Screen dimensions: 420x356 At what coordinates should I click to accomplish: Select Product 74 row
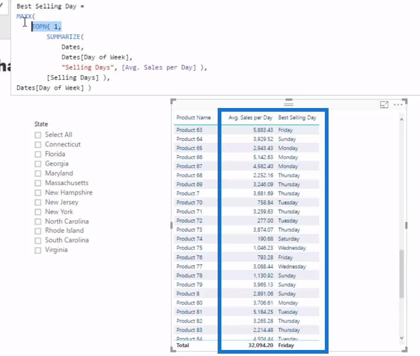click(x=189, y=239)
